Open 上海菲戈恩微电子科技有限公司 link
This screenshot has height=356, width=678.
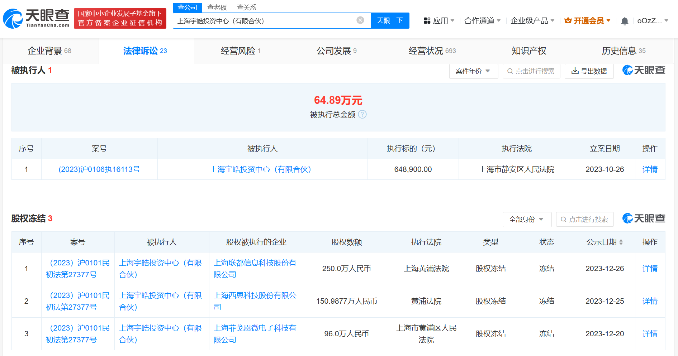pos(255,334)
